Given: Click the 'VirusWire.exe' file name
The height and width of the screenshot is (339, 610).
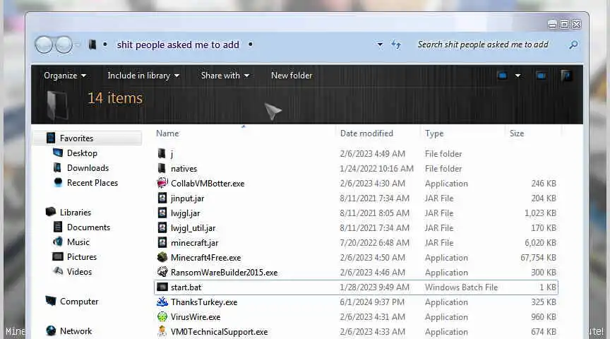Looking at the screenshot, I should (196, 317).
